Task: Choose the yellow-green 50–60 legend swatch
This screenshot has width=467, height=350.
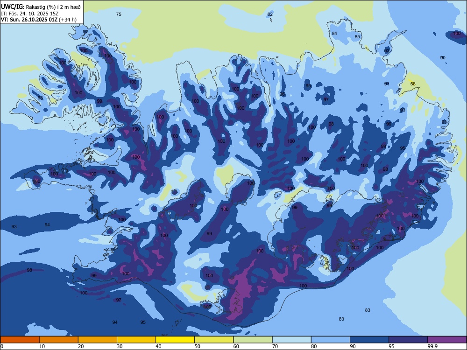Action: (x=214, y=340)
